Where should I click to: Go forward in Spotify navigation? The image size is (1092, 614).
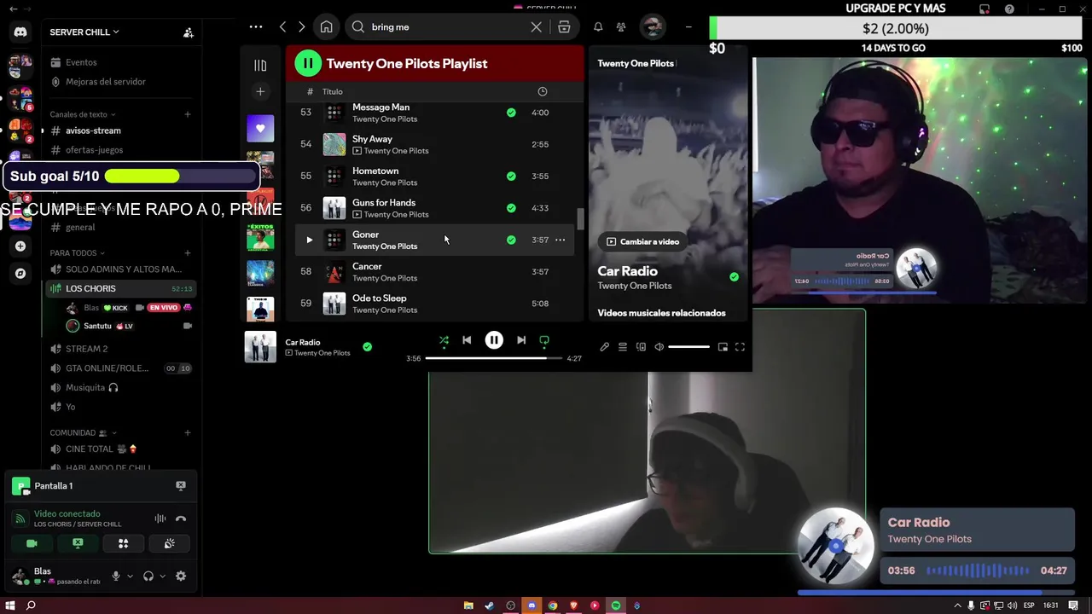(x=301, y=27)
